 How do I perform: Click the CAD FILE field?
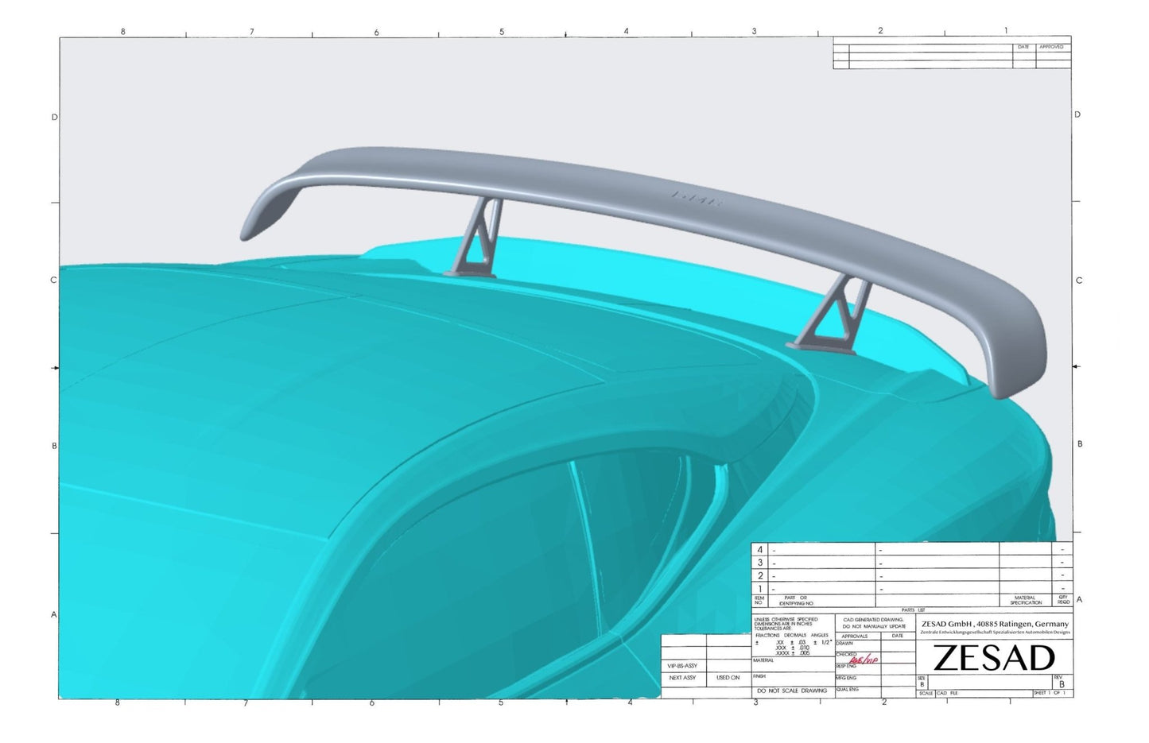click(x=950, y=691)
